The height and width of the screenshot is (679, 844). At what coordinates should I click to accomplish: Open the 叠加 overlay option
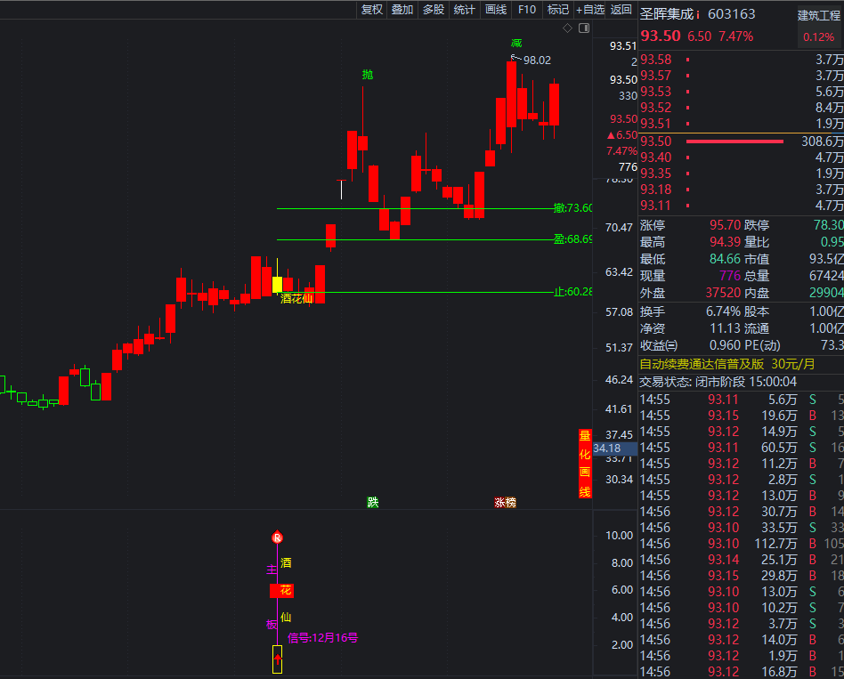[x=402, y=10]
